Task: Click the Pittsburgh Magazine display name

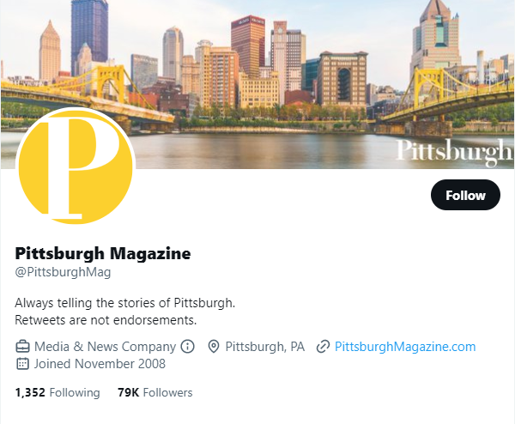Action: point(103,253)
